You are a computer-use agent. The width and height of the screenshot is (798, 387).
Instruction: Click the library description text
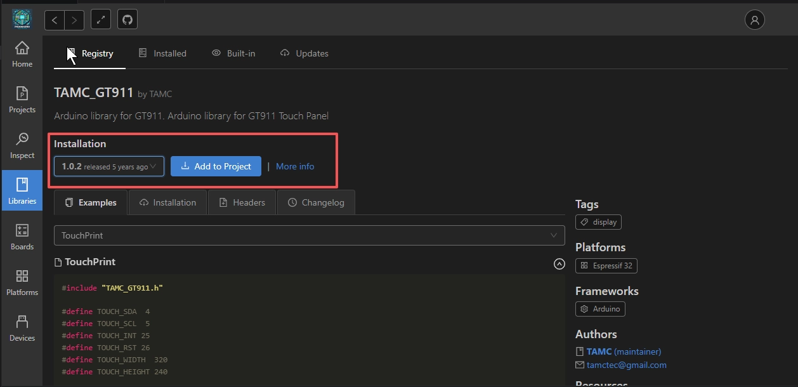click(x=191, y=116)
